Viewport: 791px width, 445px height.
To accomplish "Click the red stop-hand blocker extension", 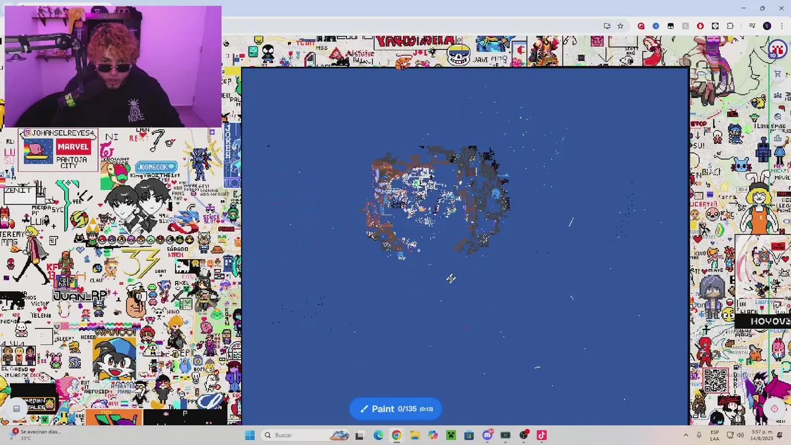I will coord(700,26).
